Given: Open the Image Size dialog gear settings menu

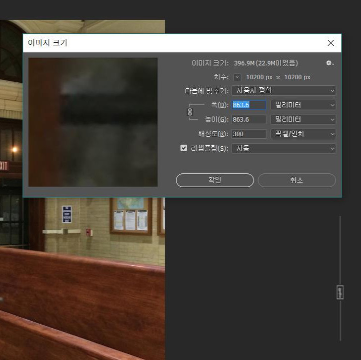Looking at the screenshot, I should pos(330,63).
